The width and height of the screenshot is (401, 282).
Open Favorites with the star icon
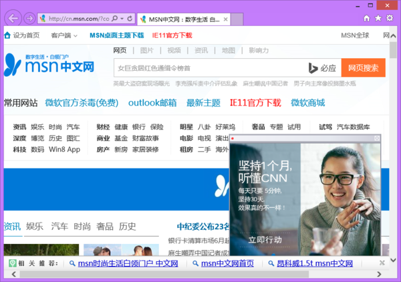tap(378, 18)
